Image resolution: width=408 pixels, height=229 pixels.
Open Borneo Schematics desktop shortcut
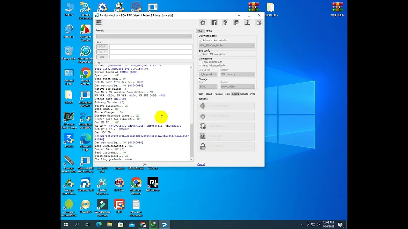85,11
